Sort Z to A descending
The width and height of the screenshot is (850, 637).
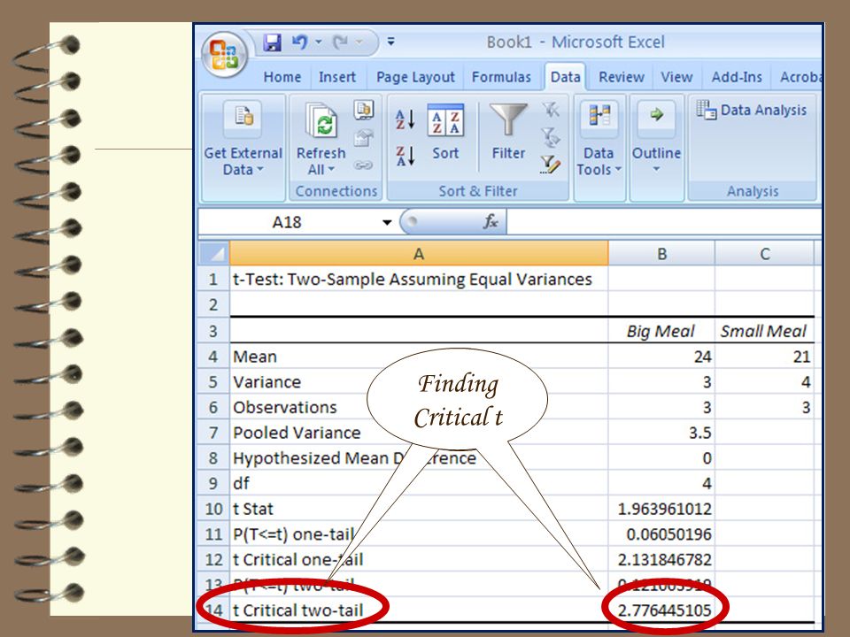click(406, 156)
